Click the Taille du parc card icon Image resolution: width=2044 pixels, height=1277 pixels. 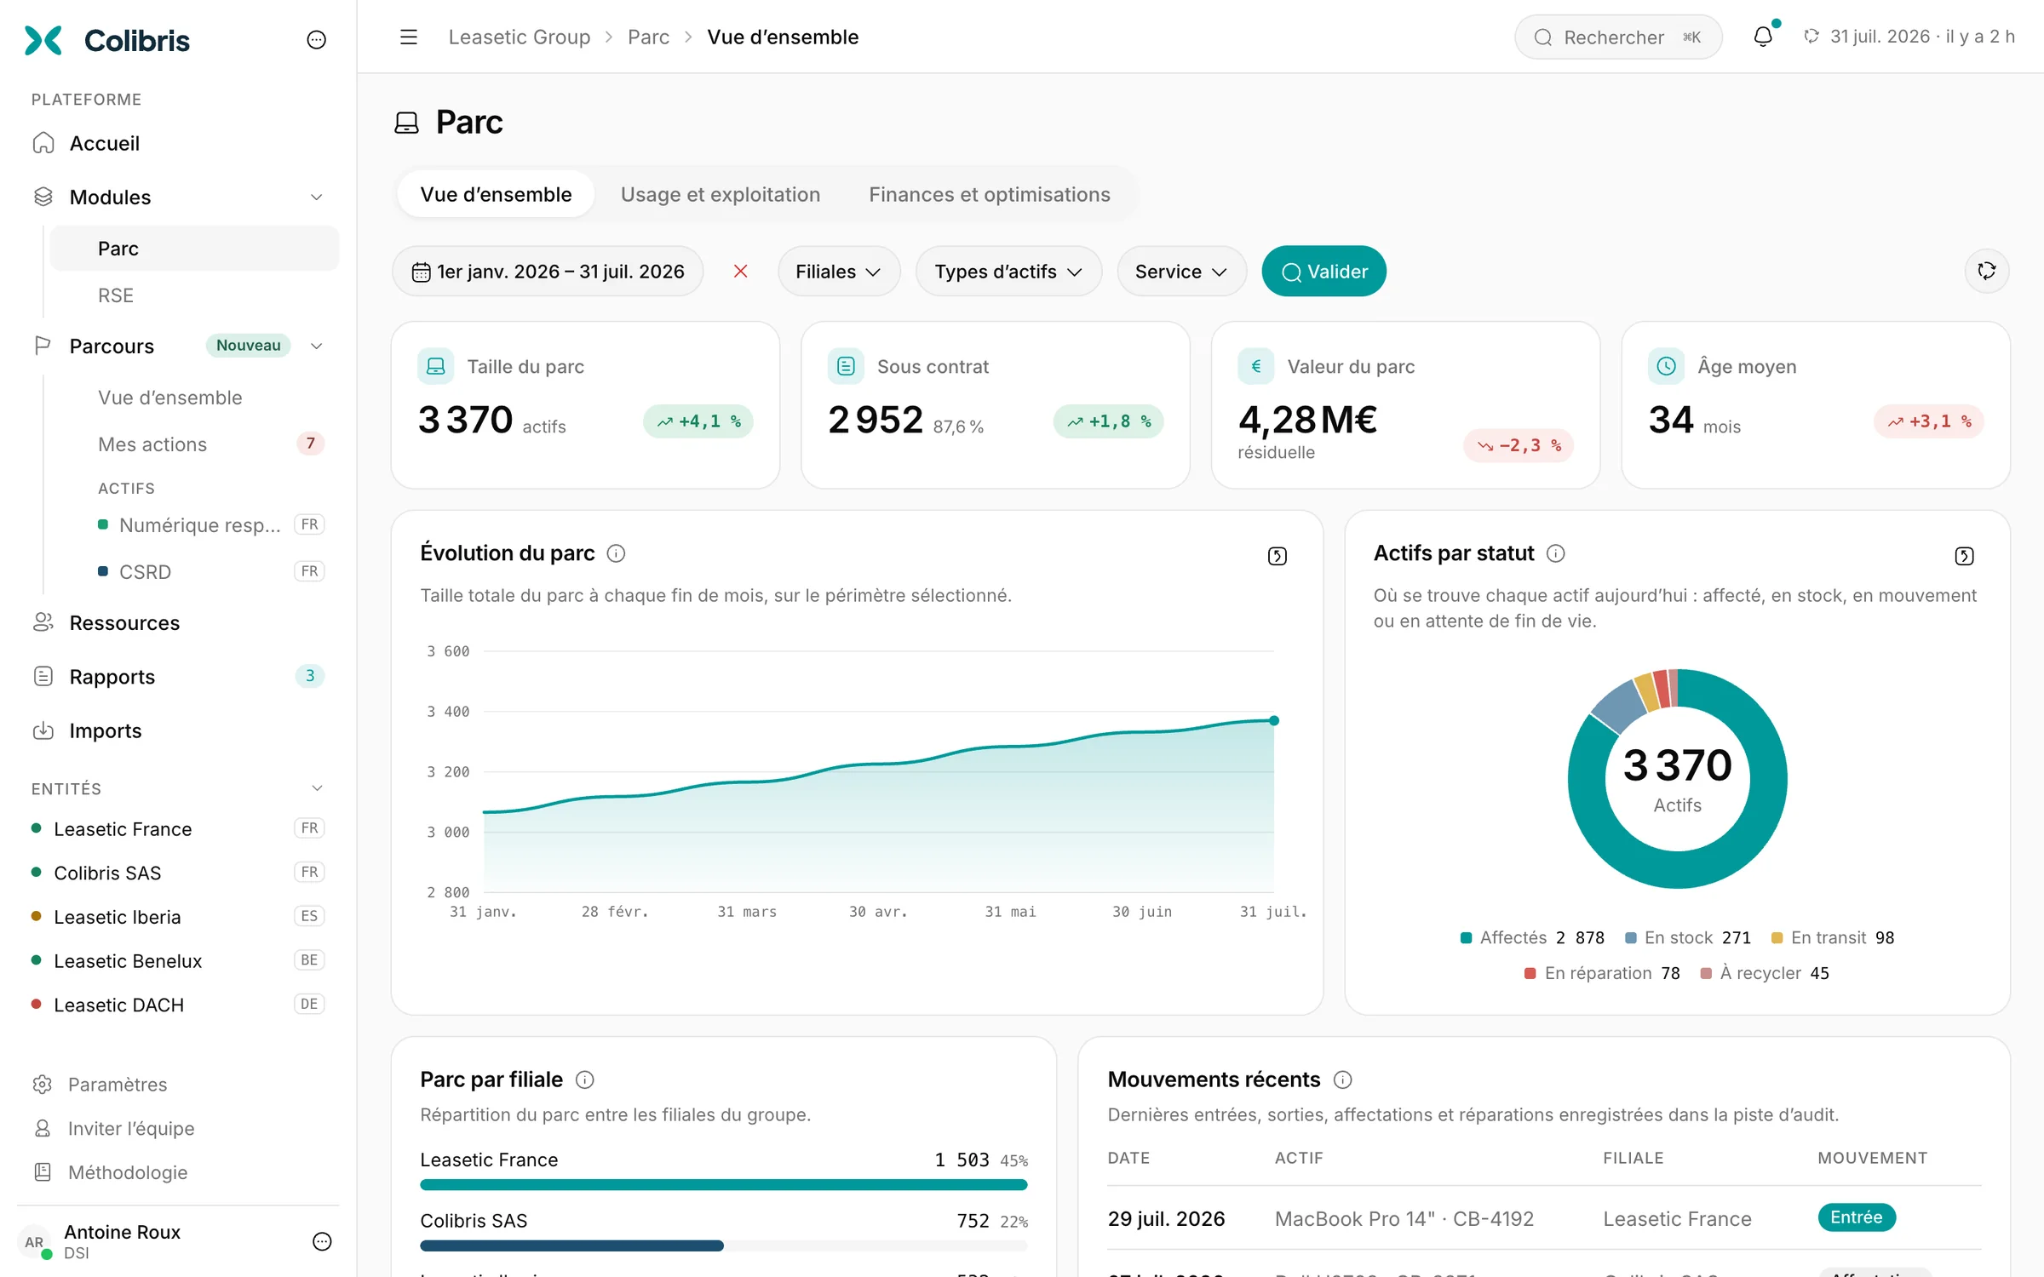point(436,366)
